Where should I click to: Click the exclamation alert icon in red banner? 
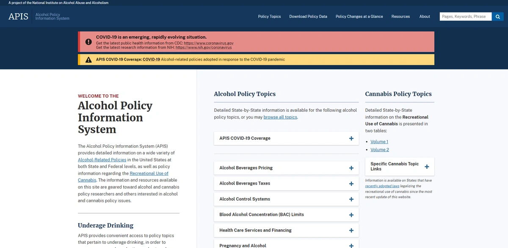tap(88, 42)
